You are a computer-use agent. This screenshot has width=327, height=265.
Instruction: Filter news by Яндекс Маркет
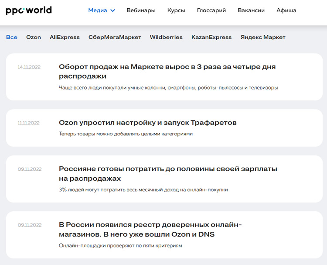263,37
